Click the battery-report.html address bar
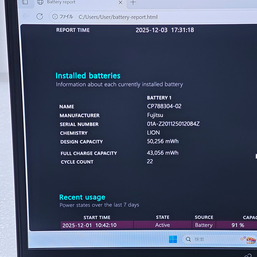This screenshot has width=257, height=257. pos(118,17)
